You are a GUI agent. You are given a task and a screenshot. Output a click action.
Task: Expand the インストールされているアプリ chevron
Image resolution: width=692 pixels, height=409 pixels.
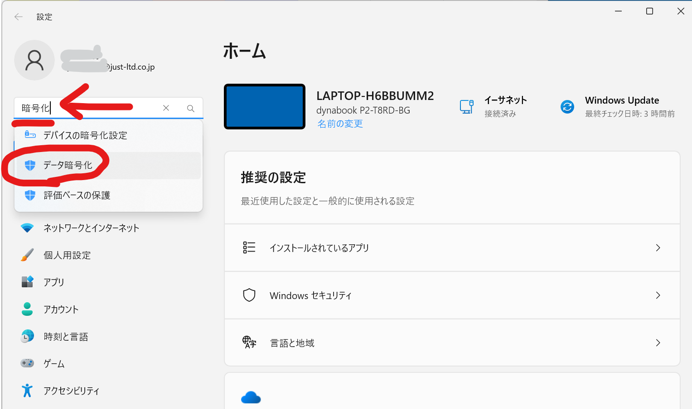658,247
